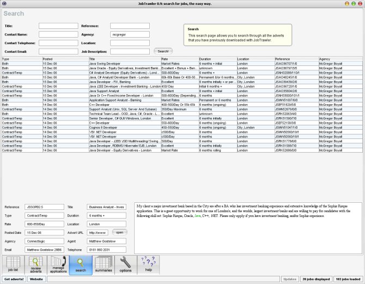Click open button beside Advert URL

point(120,232)
